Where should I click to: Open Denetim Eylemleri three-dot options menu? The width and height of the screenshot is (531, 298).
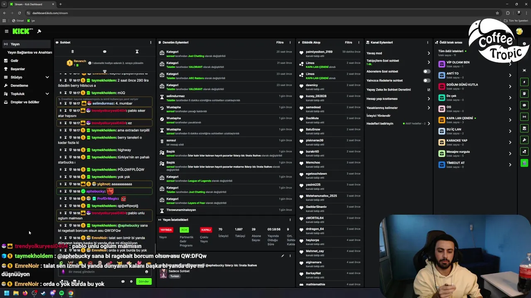[290, 42]
